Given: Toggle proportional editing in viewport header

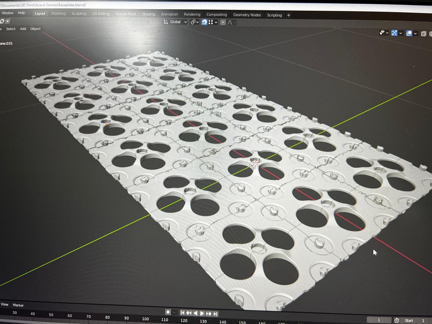Looking at the screenshot, I should pos(223,22).
